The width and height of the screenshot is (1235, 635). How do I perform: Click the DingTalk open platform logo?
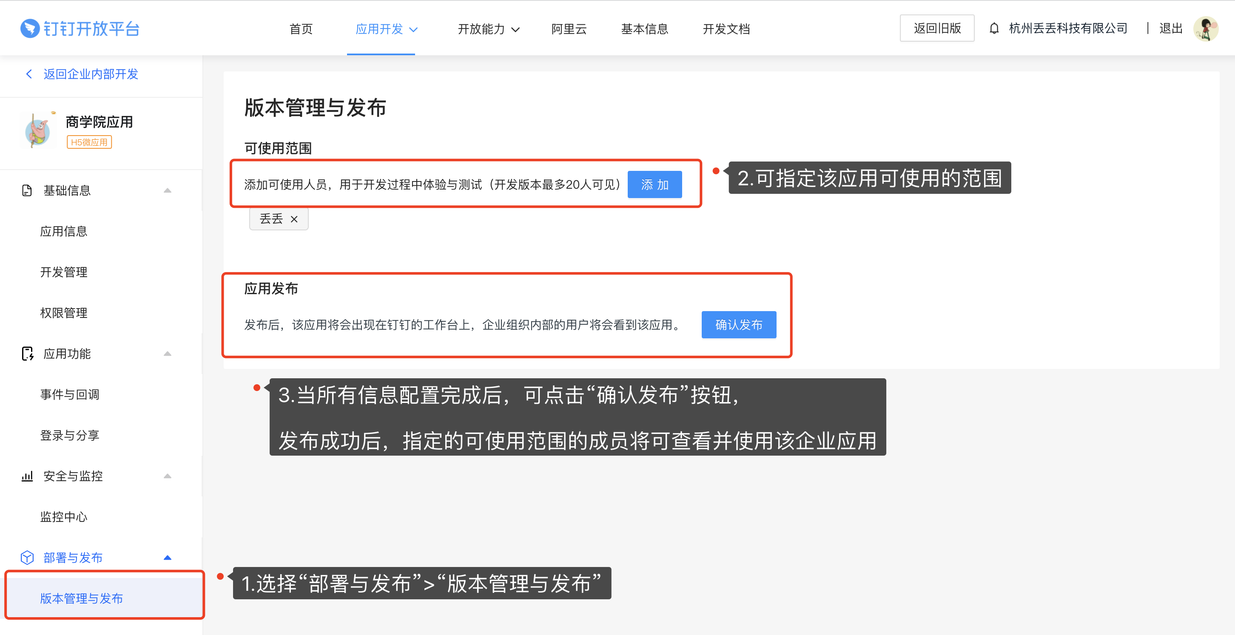[x=80, y=29]
